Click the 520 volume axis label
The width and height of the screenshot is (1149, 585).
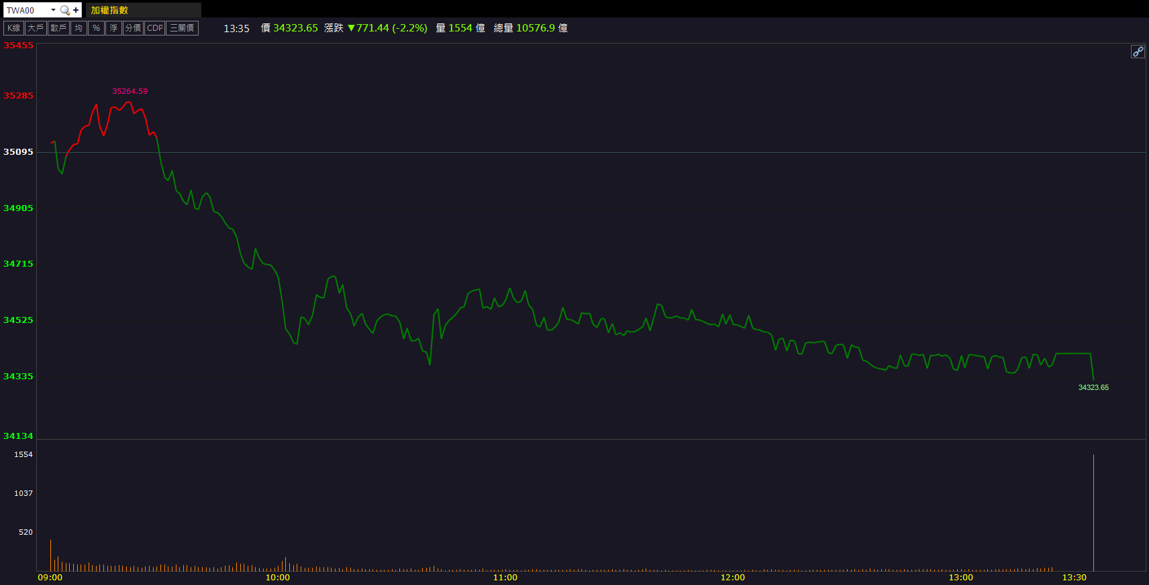click(x=26, y=532)
